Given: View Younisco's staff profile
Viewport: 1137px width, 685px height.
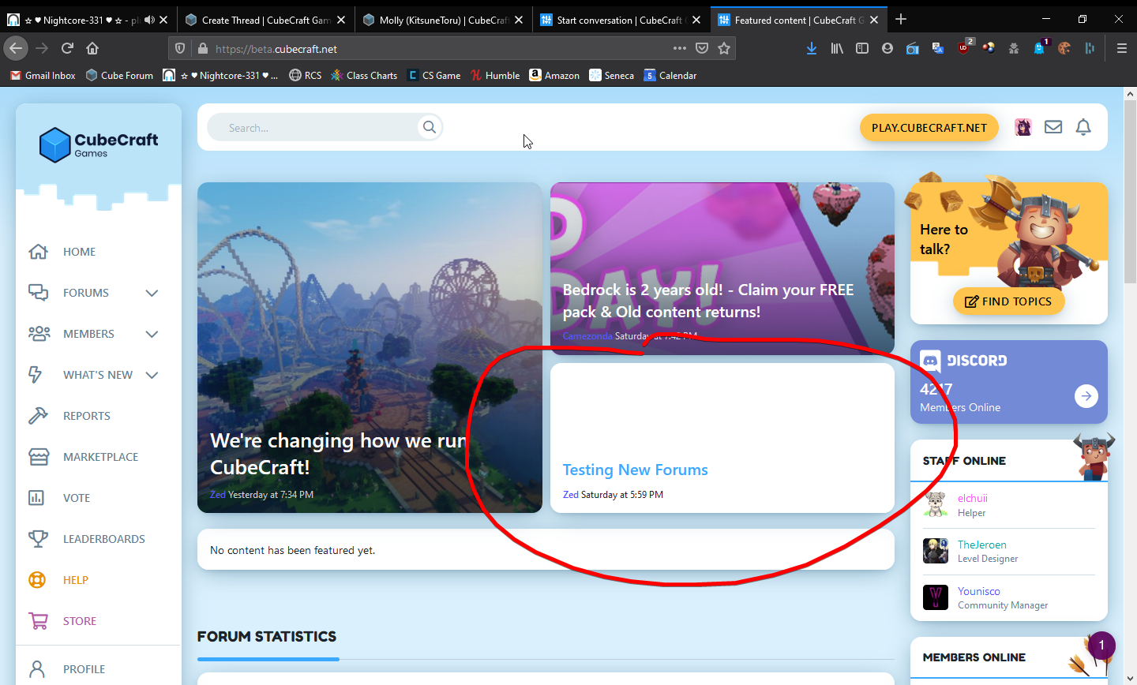Looking at the screenshot, I should coord(978,591).
